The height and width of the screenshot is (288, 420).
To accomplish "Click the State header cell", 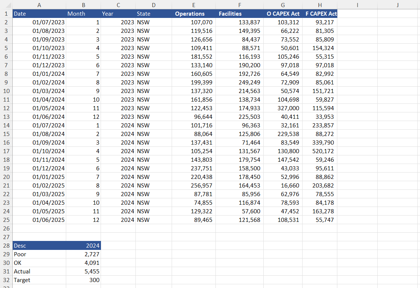I will pos(154,14).
